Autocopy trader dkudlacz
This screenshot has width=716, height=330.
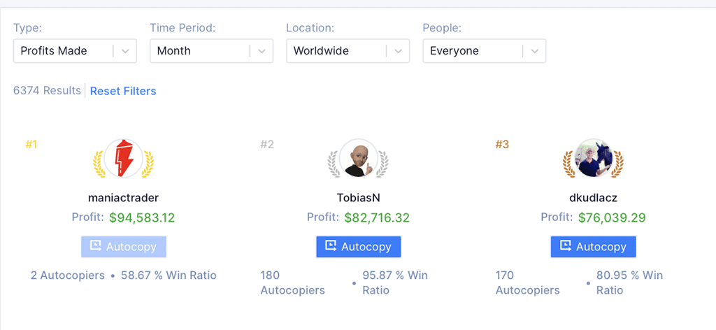click(593, 247)
